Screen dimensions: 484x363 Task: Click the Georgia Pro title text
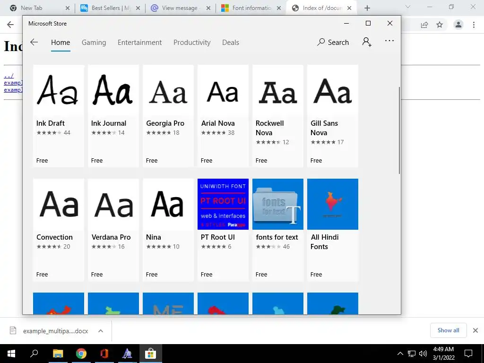click(165, 123)
